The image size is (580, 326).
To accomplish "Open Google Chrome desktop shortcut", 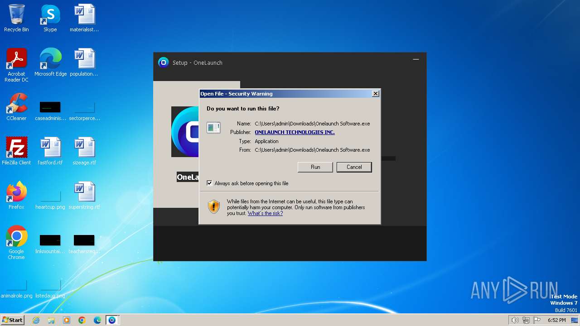I will (x=16, y=243).
